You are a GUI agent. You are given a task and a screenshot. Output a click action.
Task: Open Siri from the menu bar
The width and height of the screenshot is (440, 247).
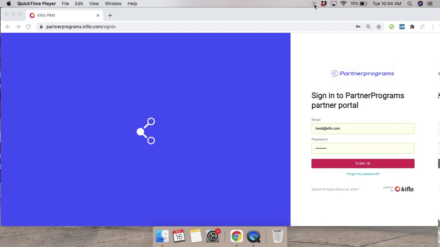(x=420, y=3)
